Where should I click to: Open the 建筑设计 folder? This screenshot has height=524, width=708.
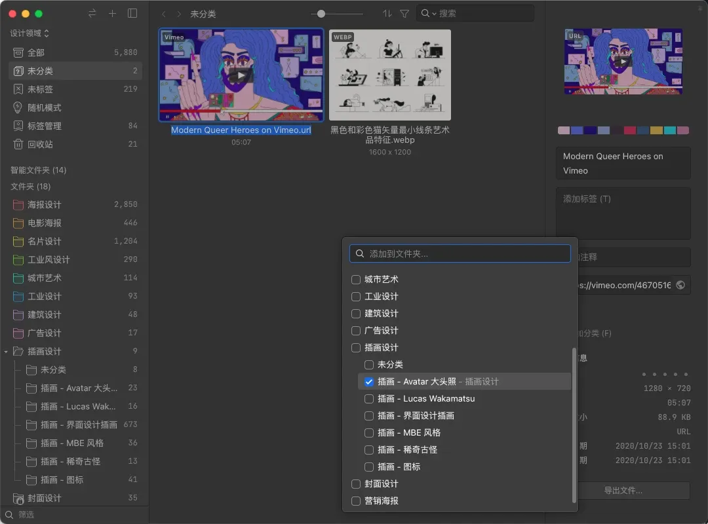click(75, 314)
